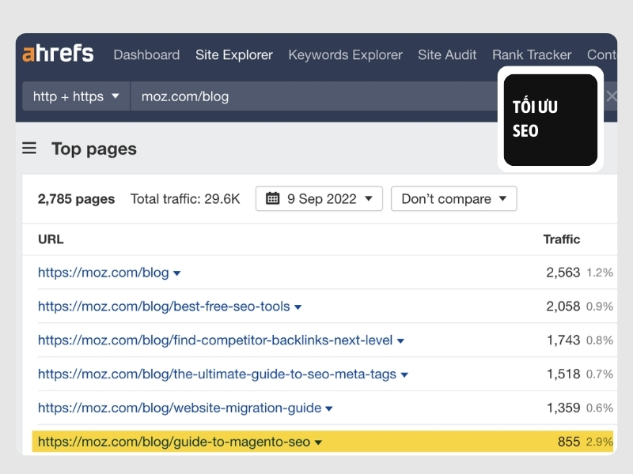Expand arrow beside the-ultimate-guide-to-seo-meta-tags URL

coord(404,374)
